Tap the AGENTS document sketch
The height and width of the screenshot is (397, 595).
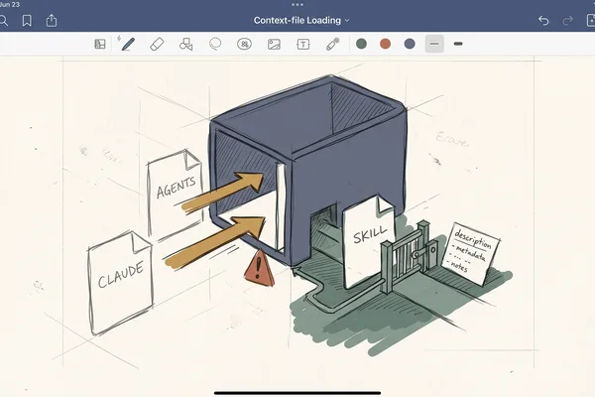click(x=175, y=195)
